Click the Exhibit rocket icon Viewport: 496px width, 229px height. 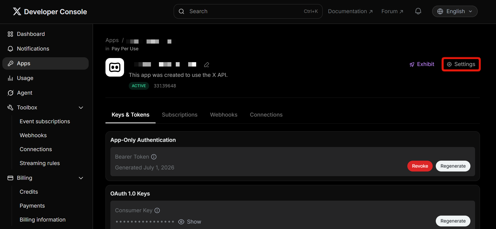tap(412, 64)
